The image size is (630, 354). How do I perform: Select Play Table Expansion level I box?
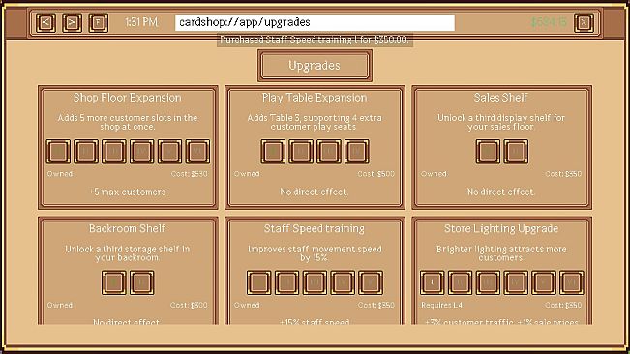pyautogui.click(x=273, y=151)
